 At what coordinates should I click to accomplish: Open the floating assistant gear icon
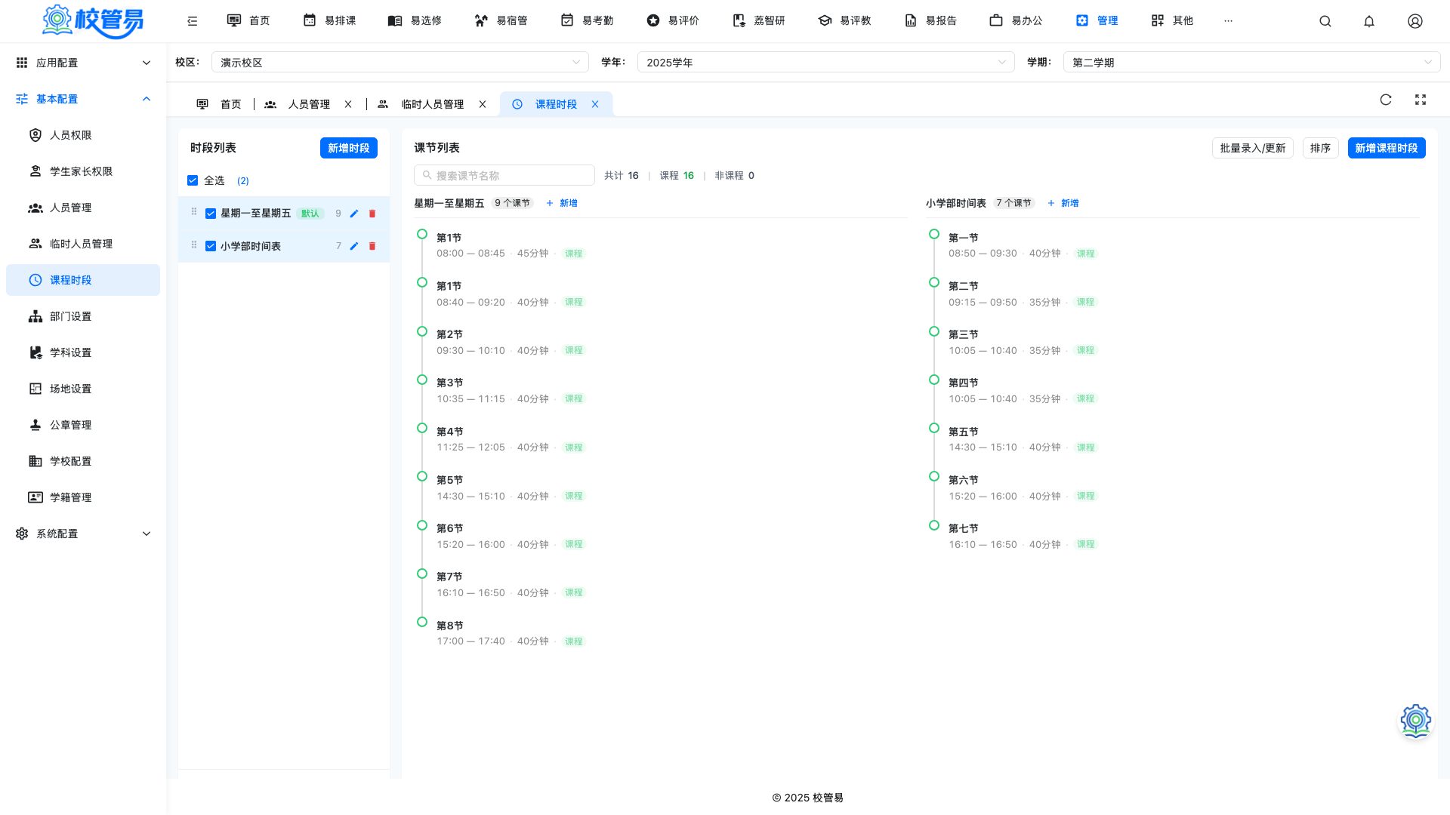click(1416, 721)
